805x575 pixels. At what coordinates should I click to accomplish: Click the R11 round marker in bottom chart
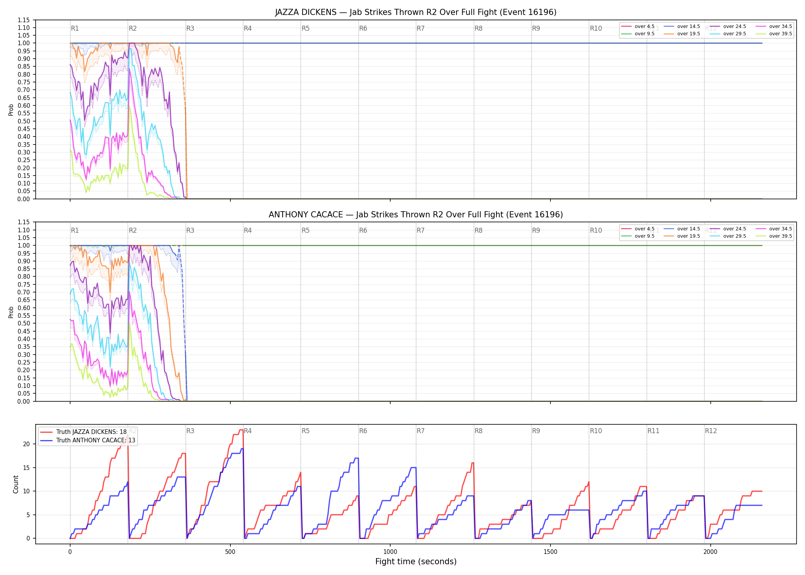click(x=653, y=431)
